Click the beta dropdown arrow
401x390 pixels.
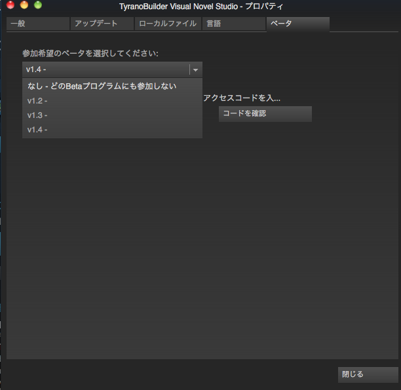(x=196, y=69)
